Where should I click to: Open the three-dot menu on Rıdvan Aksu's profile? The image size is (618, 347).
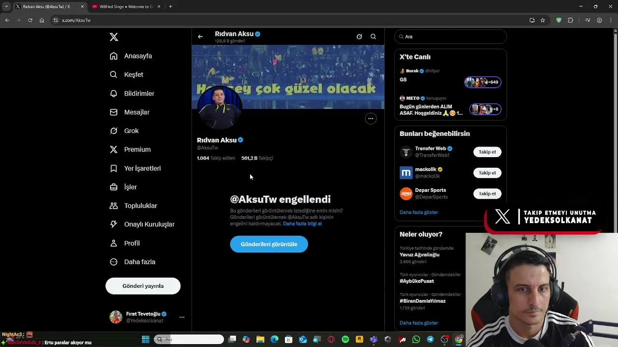coord(370,119)
